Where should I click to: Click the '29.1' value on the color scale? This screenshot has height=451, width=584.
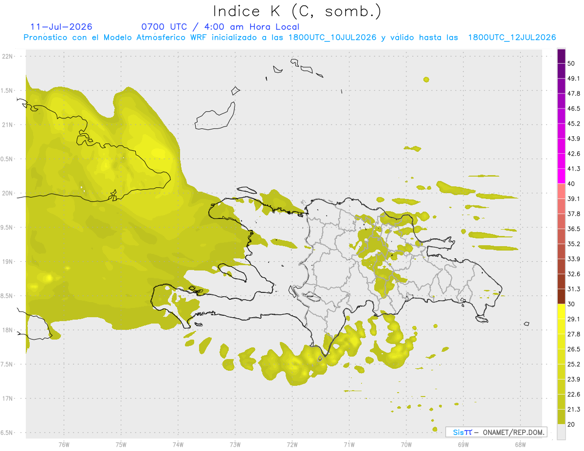click(x=574, y=319)
